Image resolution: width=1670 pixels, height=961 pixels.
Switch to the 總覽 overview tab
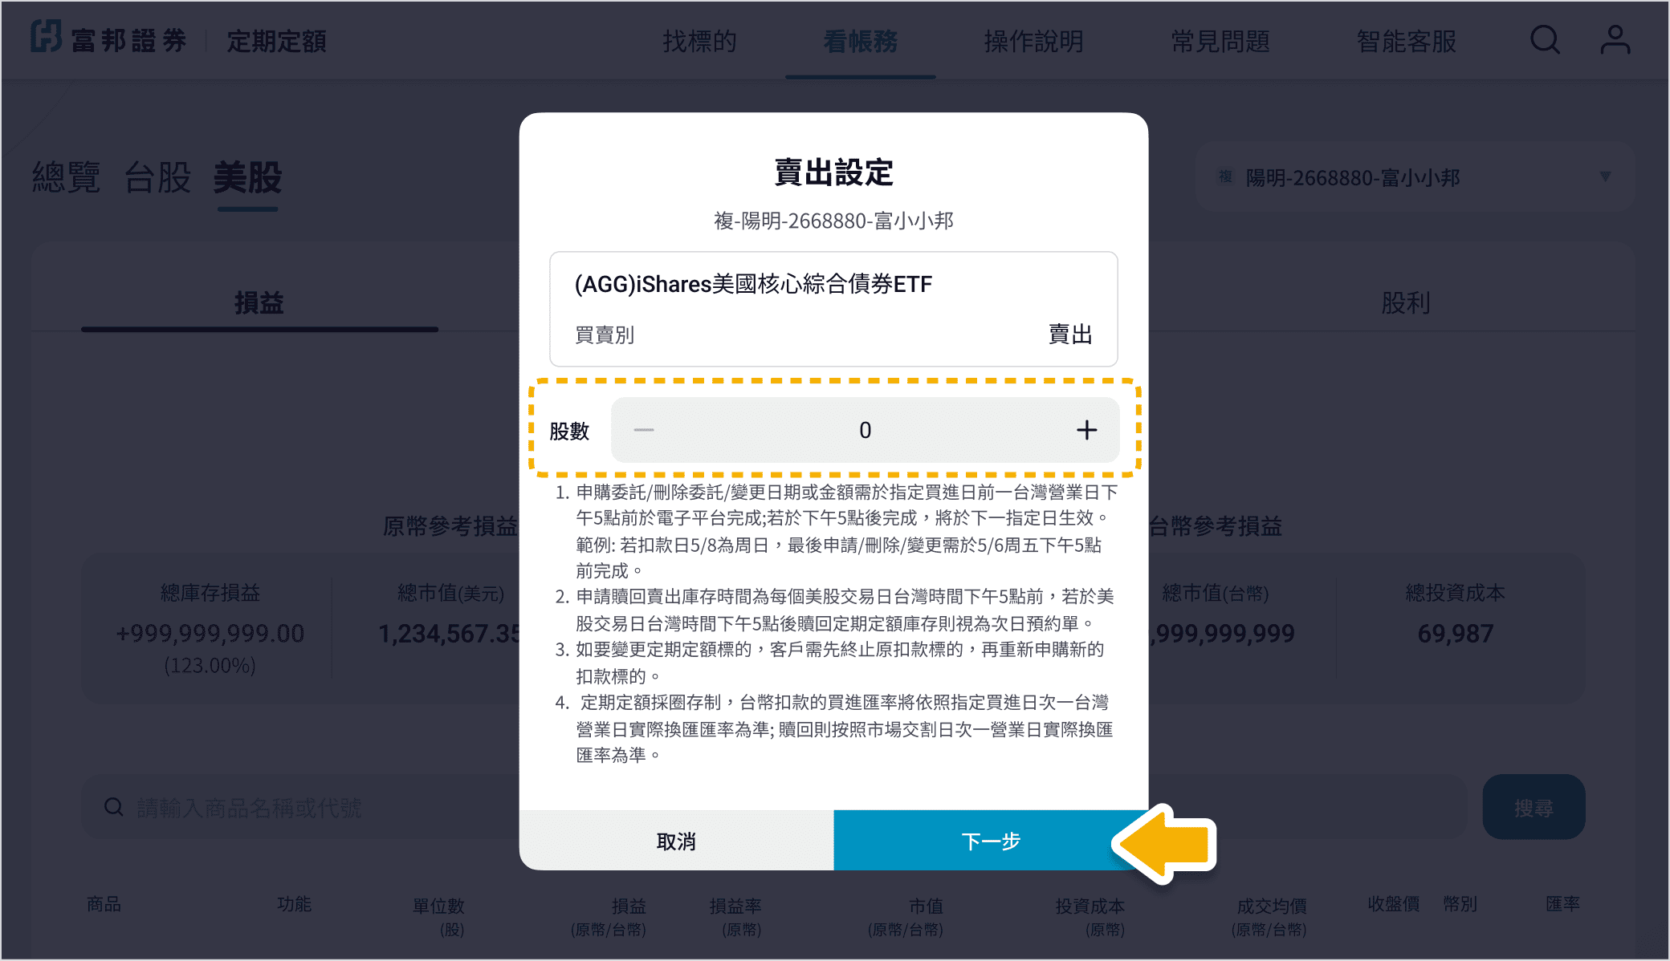click(x=66, y=177)
